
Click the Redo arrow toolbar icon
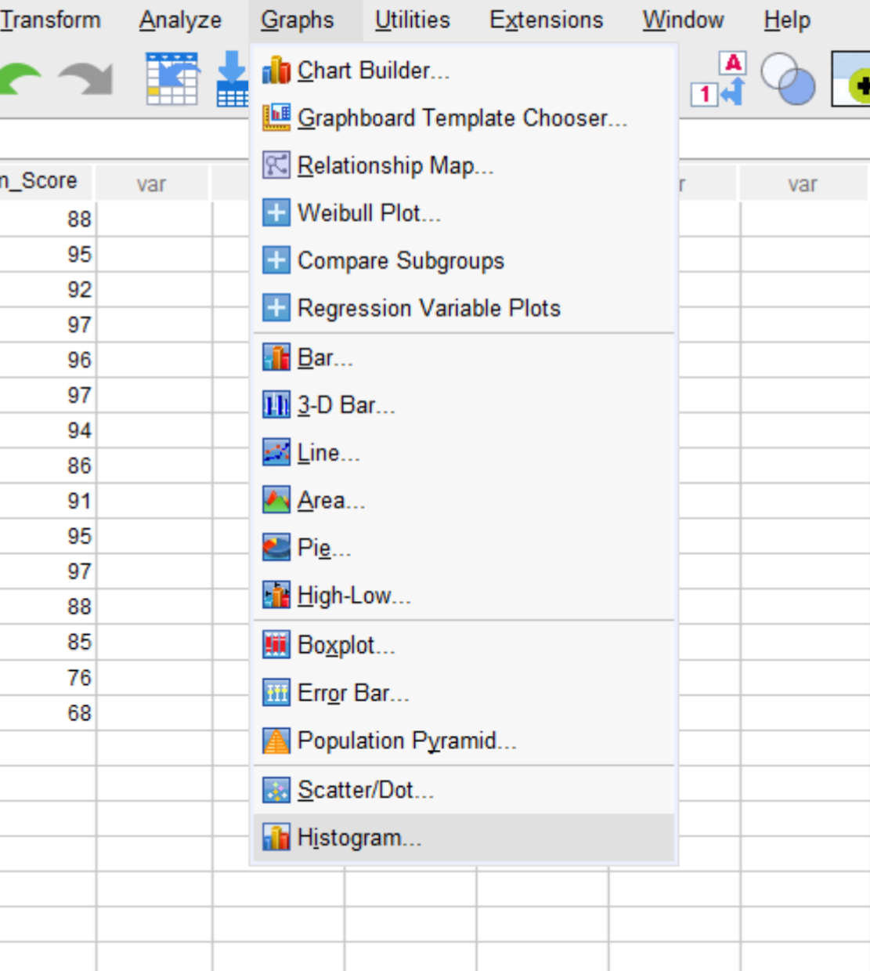86,78
